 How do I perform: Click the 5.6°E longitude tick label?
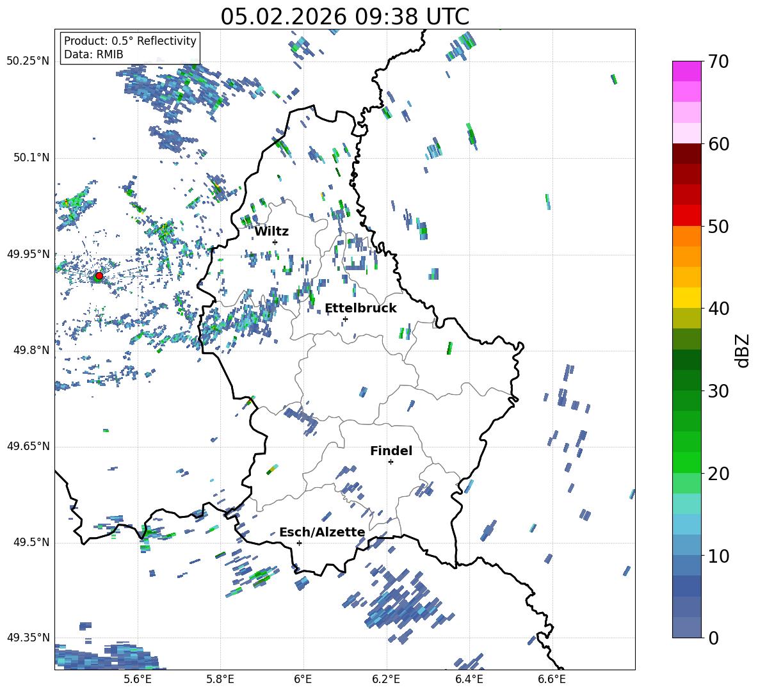pos(137,679)
